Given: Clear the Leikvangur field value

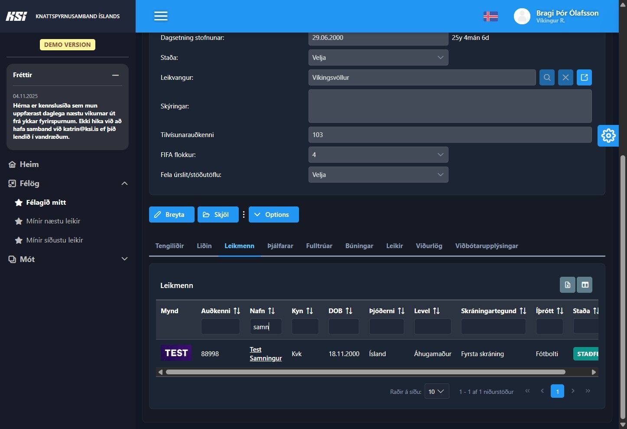Looking at the screenshot, I should point(565,78).
